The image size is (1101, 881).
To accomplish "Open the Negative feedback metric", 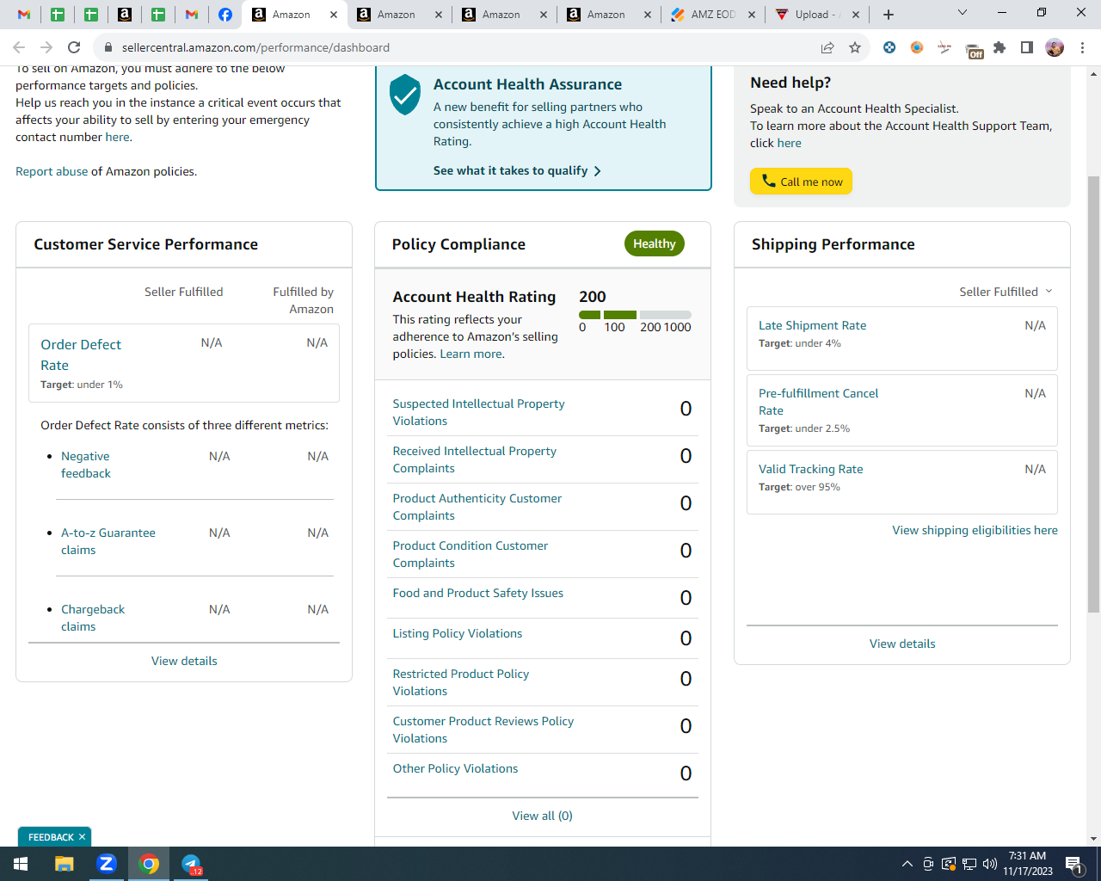I will point(86,465).
